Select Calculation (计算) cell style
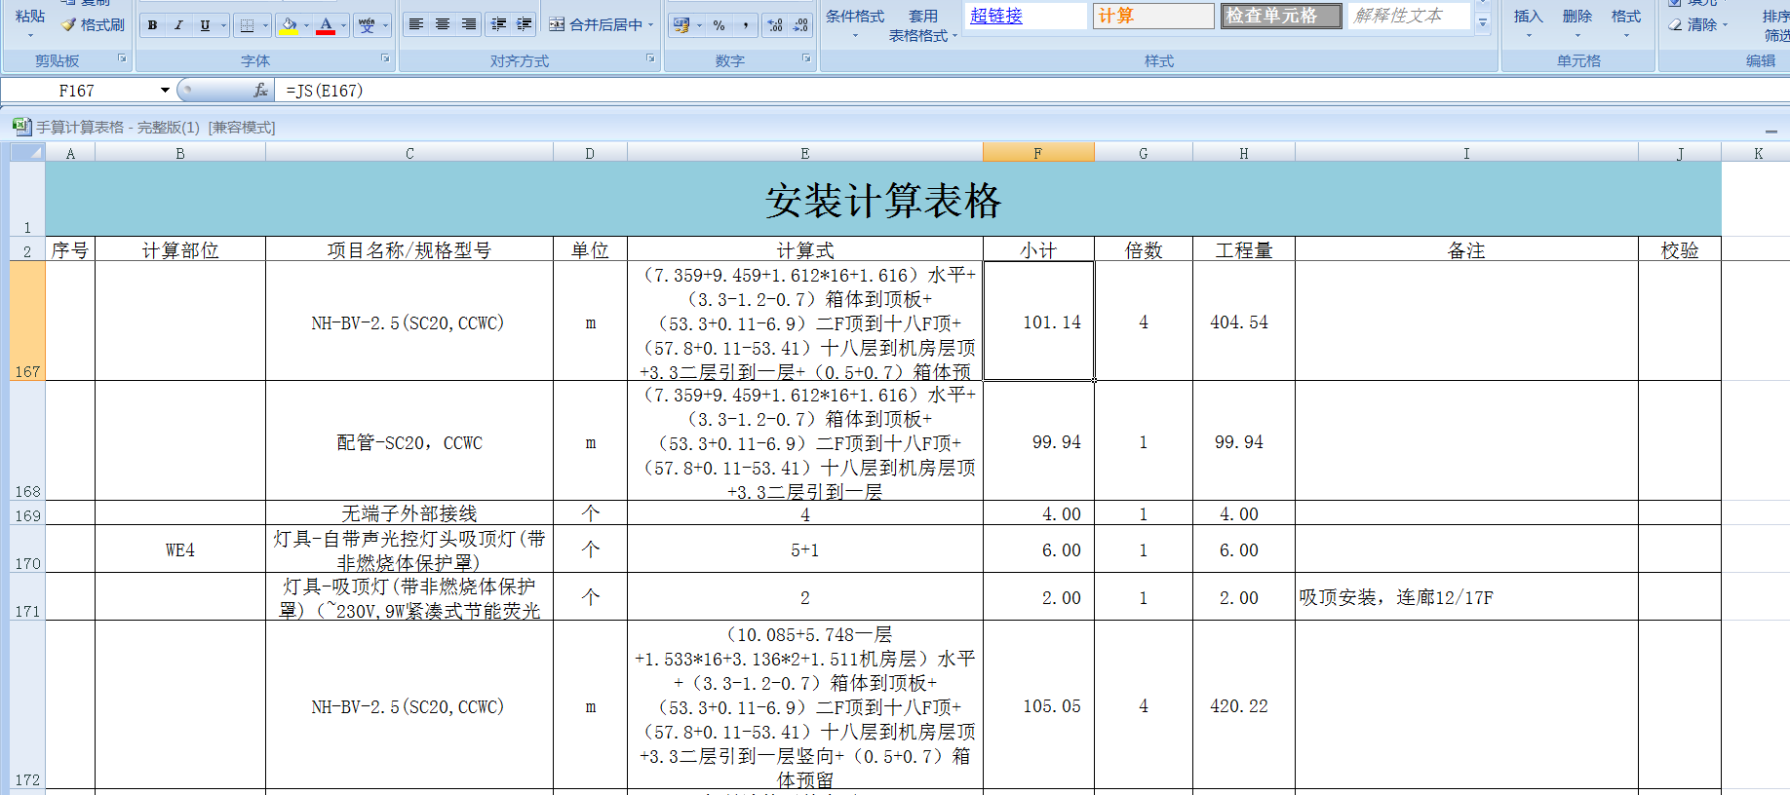 click(1153, 16)
